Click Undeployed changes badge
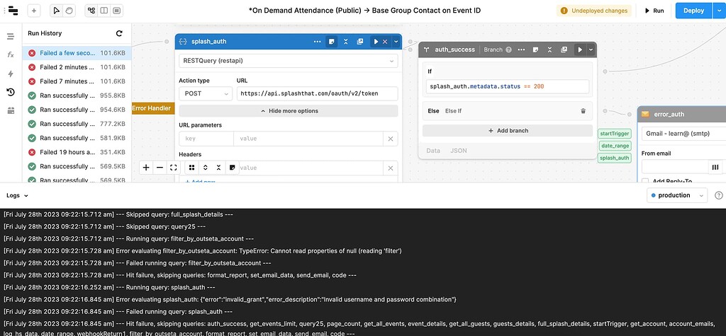This screenshot has height=336, width=726. click(x=595, y=11)
